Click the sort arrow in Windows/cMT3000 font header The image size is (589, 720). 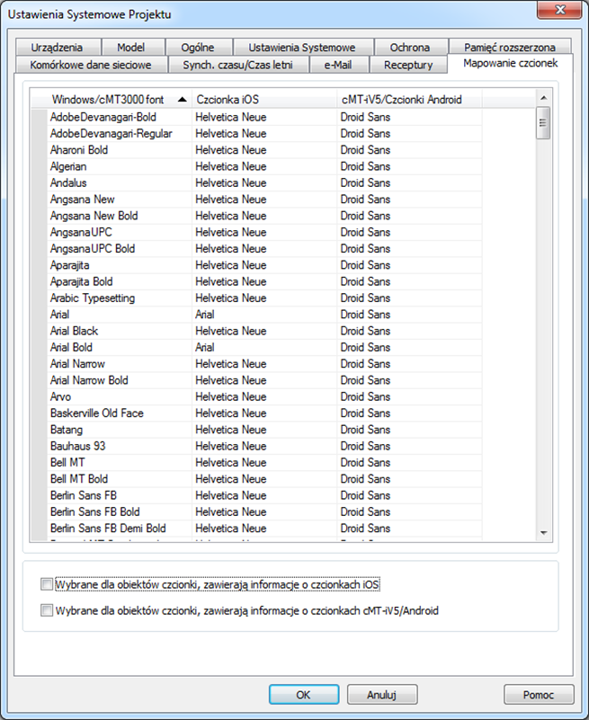183,100
